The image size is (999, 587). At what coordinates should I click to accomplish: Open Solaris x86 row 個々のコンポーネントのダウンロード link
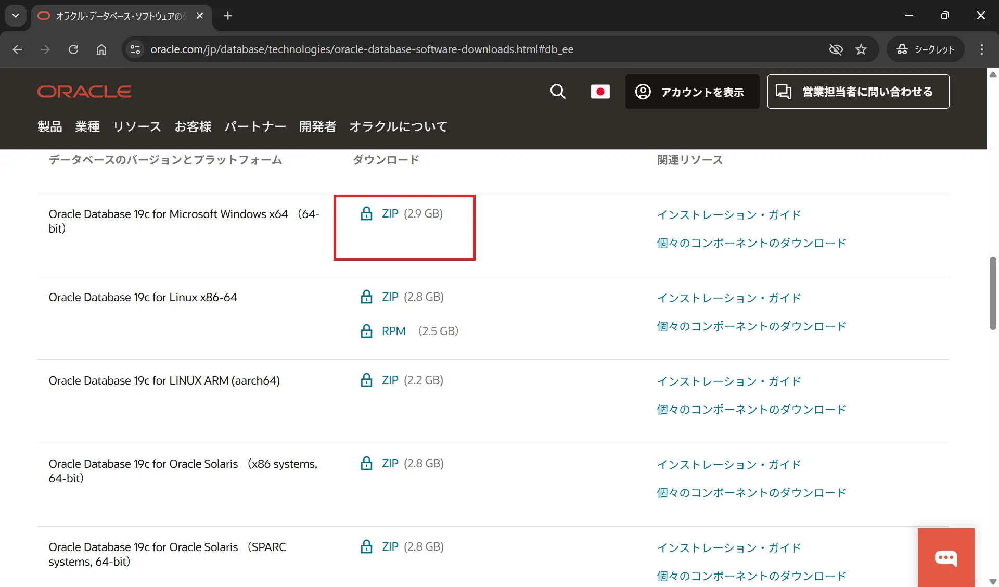click(751, 493)
